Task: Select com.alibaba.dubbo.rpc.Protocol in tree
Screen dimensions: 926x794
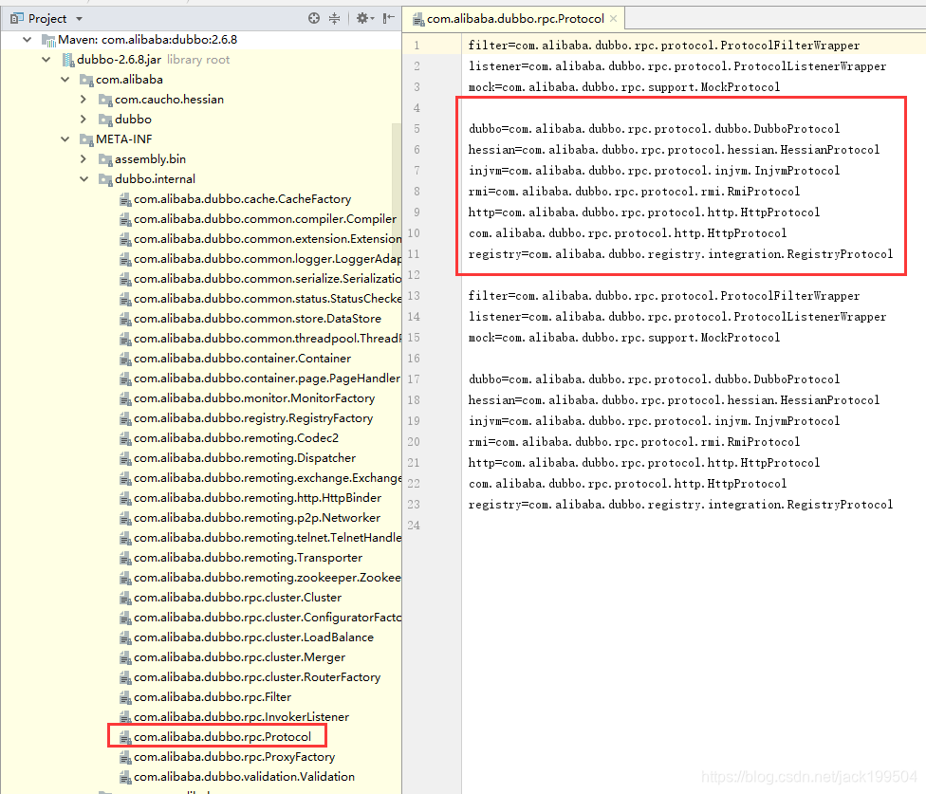Action: [222, 737]
